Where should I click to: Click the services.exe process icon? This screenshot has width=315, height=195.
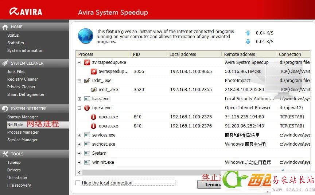click(87, 135)
